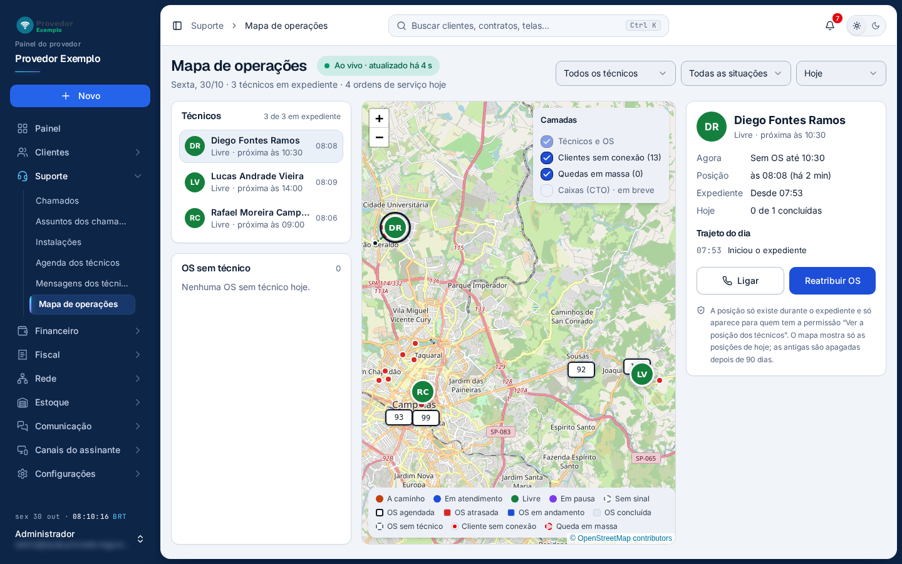Open Todas as situações dropdown
The image size is (902, 564).
pos(736,73)
